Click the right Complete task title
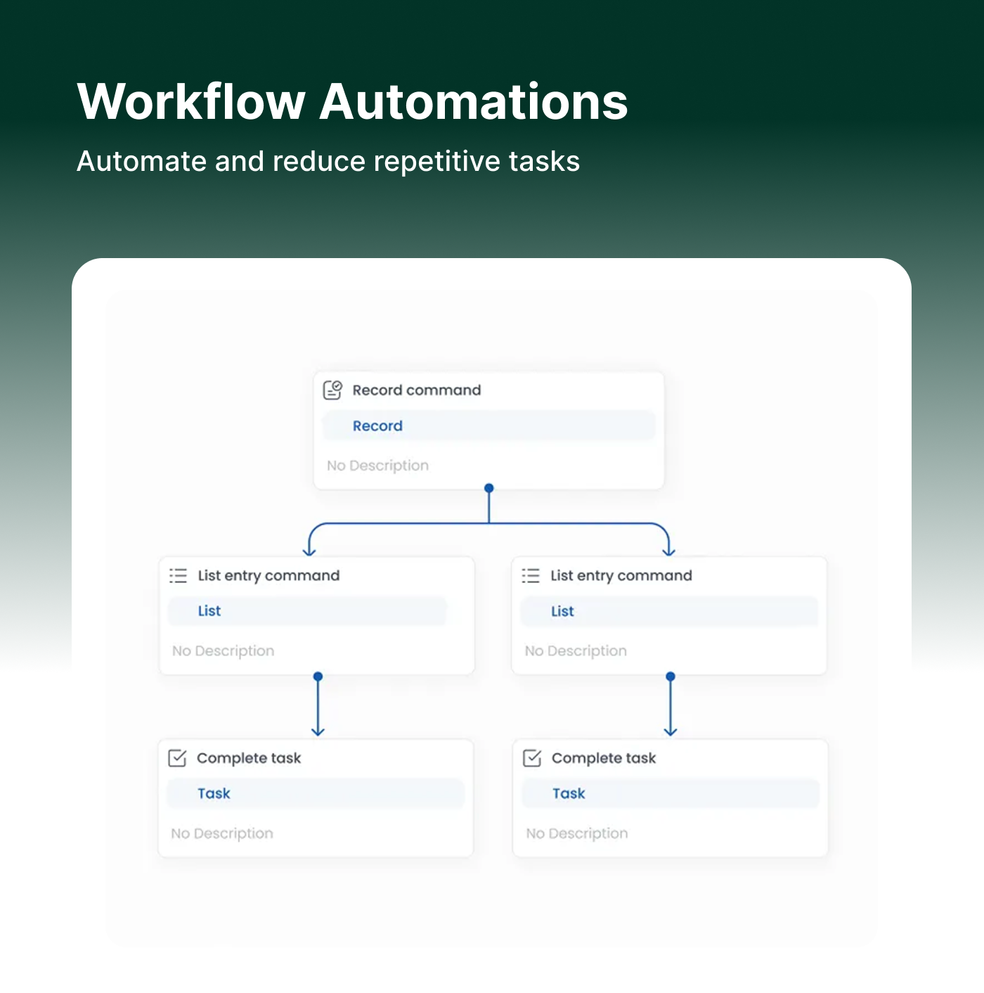The width and height of the screenshot is (984, 993). [x=604, y=758]
